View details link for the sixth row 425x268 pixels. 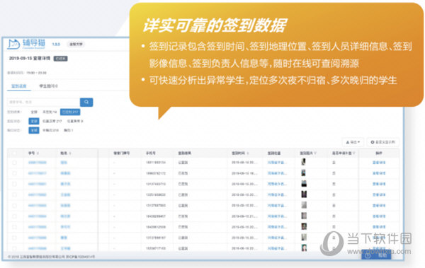(x=379, y=216)
